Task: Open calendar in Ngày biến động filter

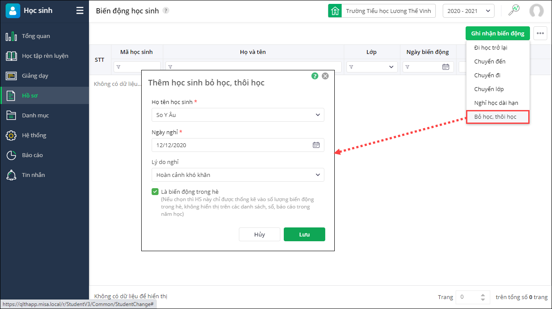Action: click(x=446, y=67)
